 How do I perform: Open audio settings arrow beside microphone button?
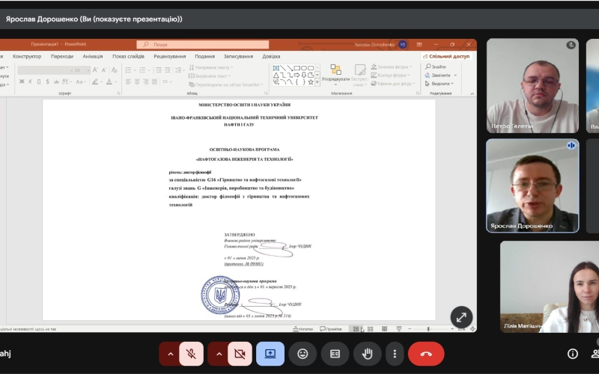[x=171, y=354]
